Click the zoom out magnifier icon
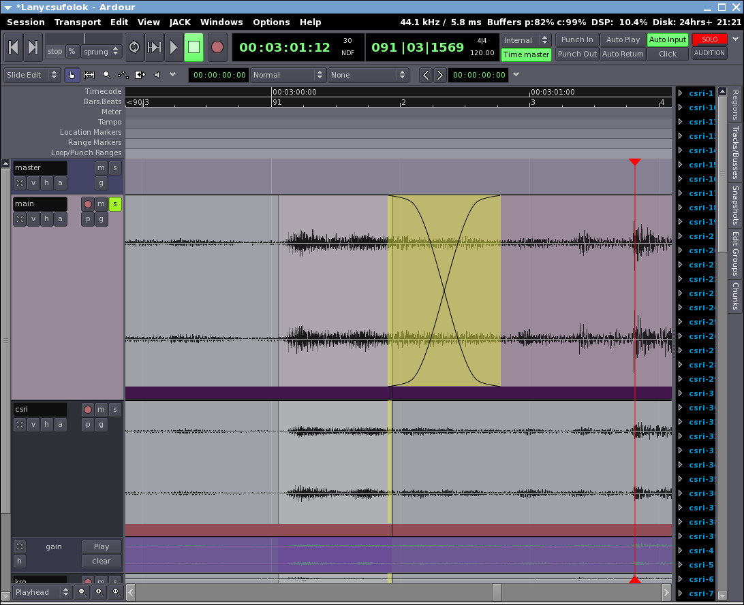 point(82,592)
